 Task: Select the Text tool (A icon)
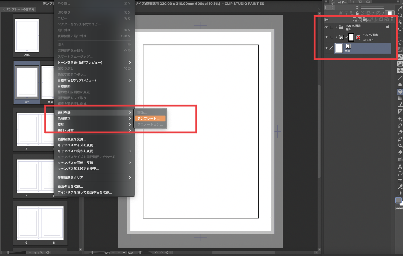(x=400, y=167)
